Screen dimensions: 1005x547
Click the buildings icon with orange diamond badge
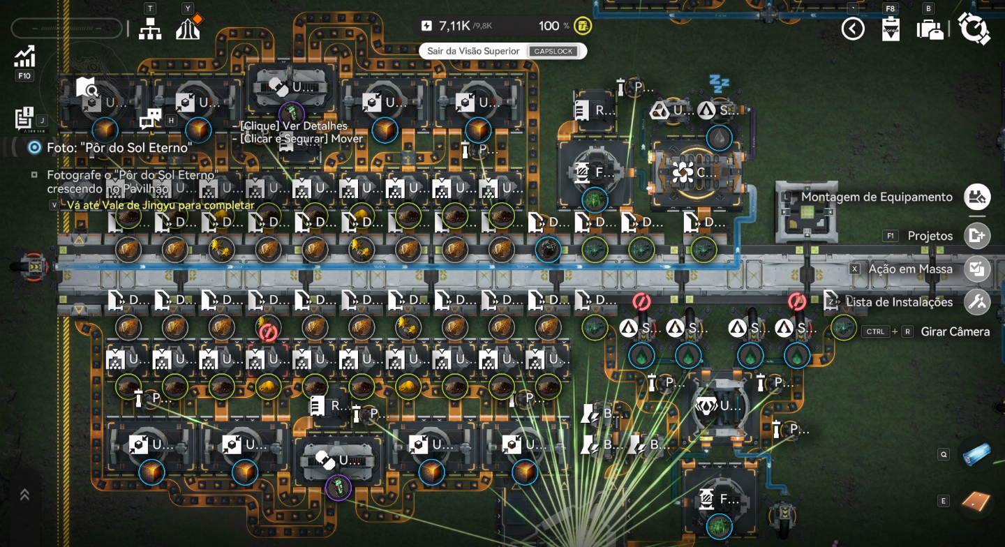click(188, 28)
